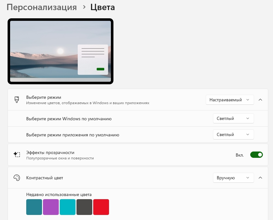Click Полупрозрачные окна и поверхности description
The width and height of the screenshot is (273, 220).
click(60, 158)
